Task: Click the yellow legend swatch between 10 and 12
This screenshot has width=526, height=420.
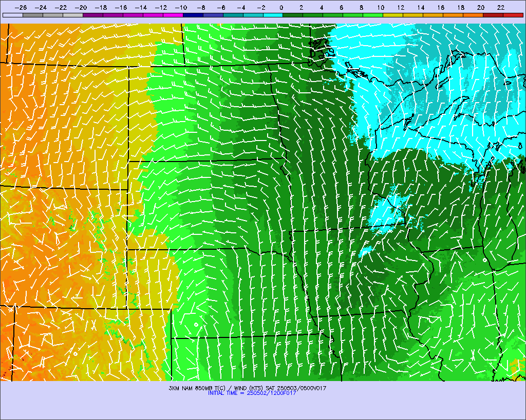Action: (393, 15)
